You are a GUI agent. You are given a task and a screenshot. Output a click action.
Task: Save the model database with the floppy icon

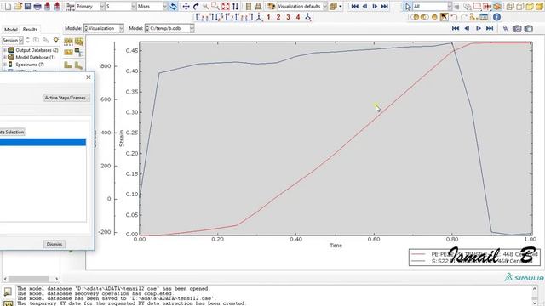coord(27,6)
